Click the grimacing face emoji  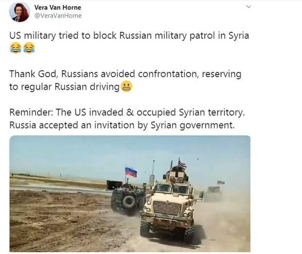(126, 87)
